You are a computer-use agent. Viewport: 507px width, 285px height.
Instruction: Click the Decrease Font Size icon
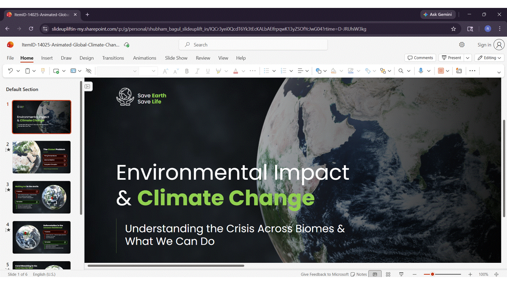pos(176,71)
